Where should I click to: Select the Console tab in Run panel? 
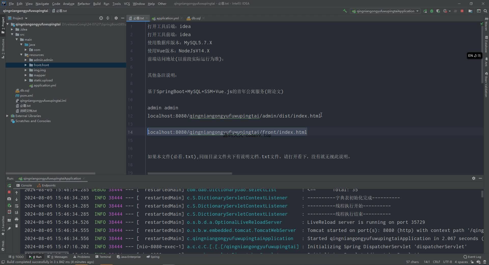24,185
